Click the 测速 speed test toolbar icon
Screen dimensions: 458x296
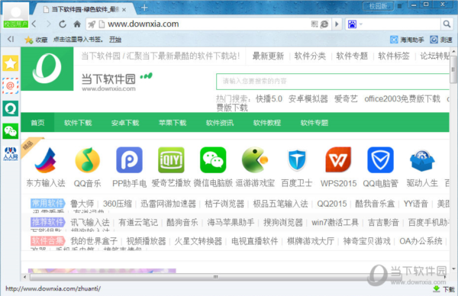[x=434, y=40]
